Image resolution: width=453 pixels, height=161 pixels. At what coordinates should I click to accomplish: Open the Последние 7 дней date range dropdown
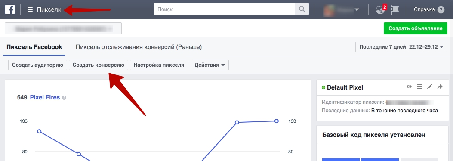tap(401, 47)
